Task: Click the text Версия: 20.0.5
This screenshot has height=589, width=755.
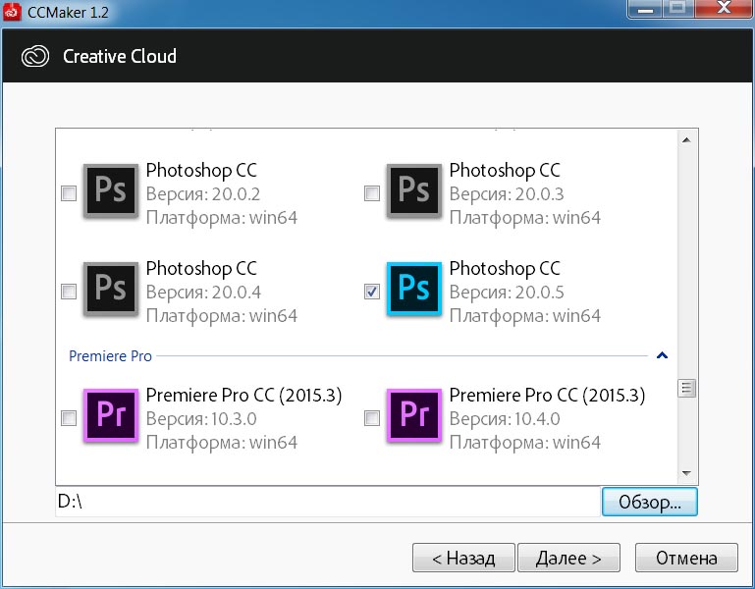Action: click(x=507, y=293)
